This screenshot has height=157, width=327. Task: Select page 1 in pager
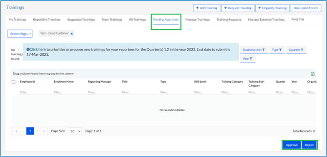pos(30,131)
